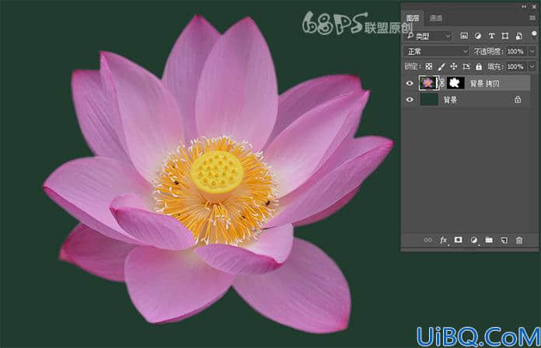Screen dimensions: 541x348
Task: Filter layers by shape layer icon
Action: coord(505,36)
